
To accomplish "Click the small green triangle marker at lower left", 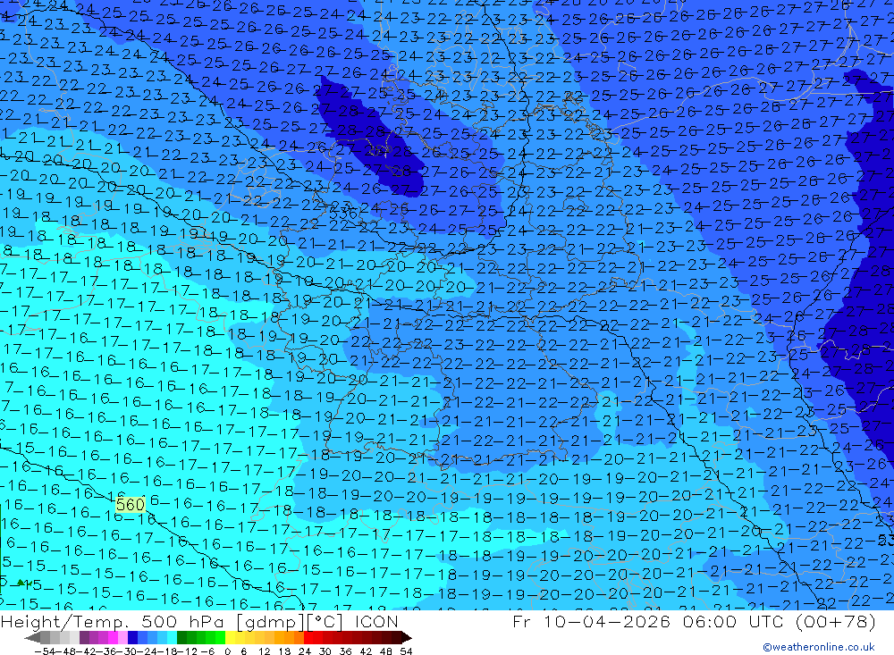I will [21, 583].
